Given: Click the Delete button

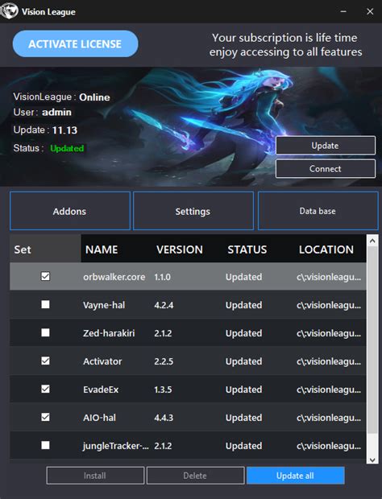Looking at the screenshot, I should click(195, 476).
